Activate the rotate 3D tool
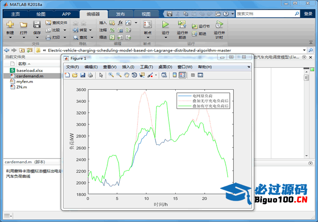Image resolution: width=318 pixels, height=222 pixels. tap(134, 75)
